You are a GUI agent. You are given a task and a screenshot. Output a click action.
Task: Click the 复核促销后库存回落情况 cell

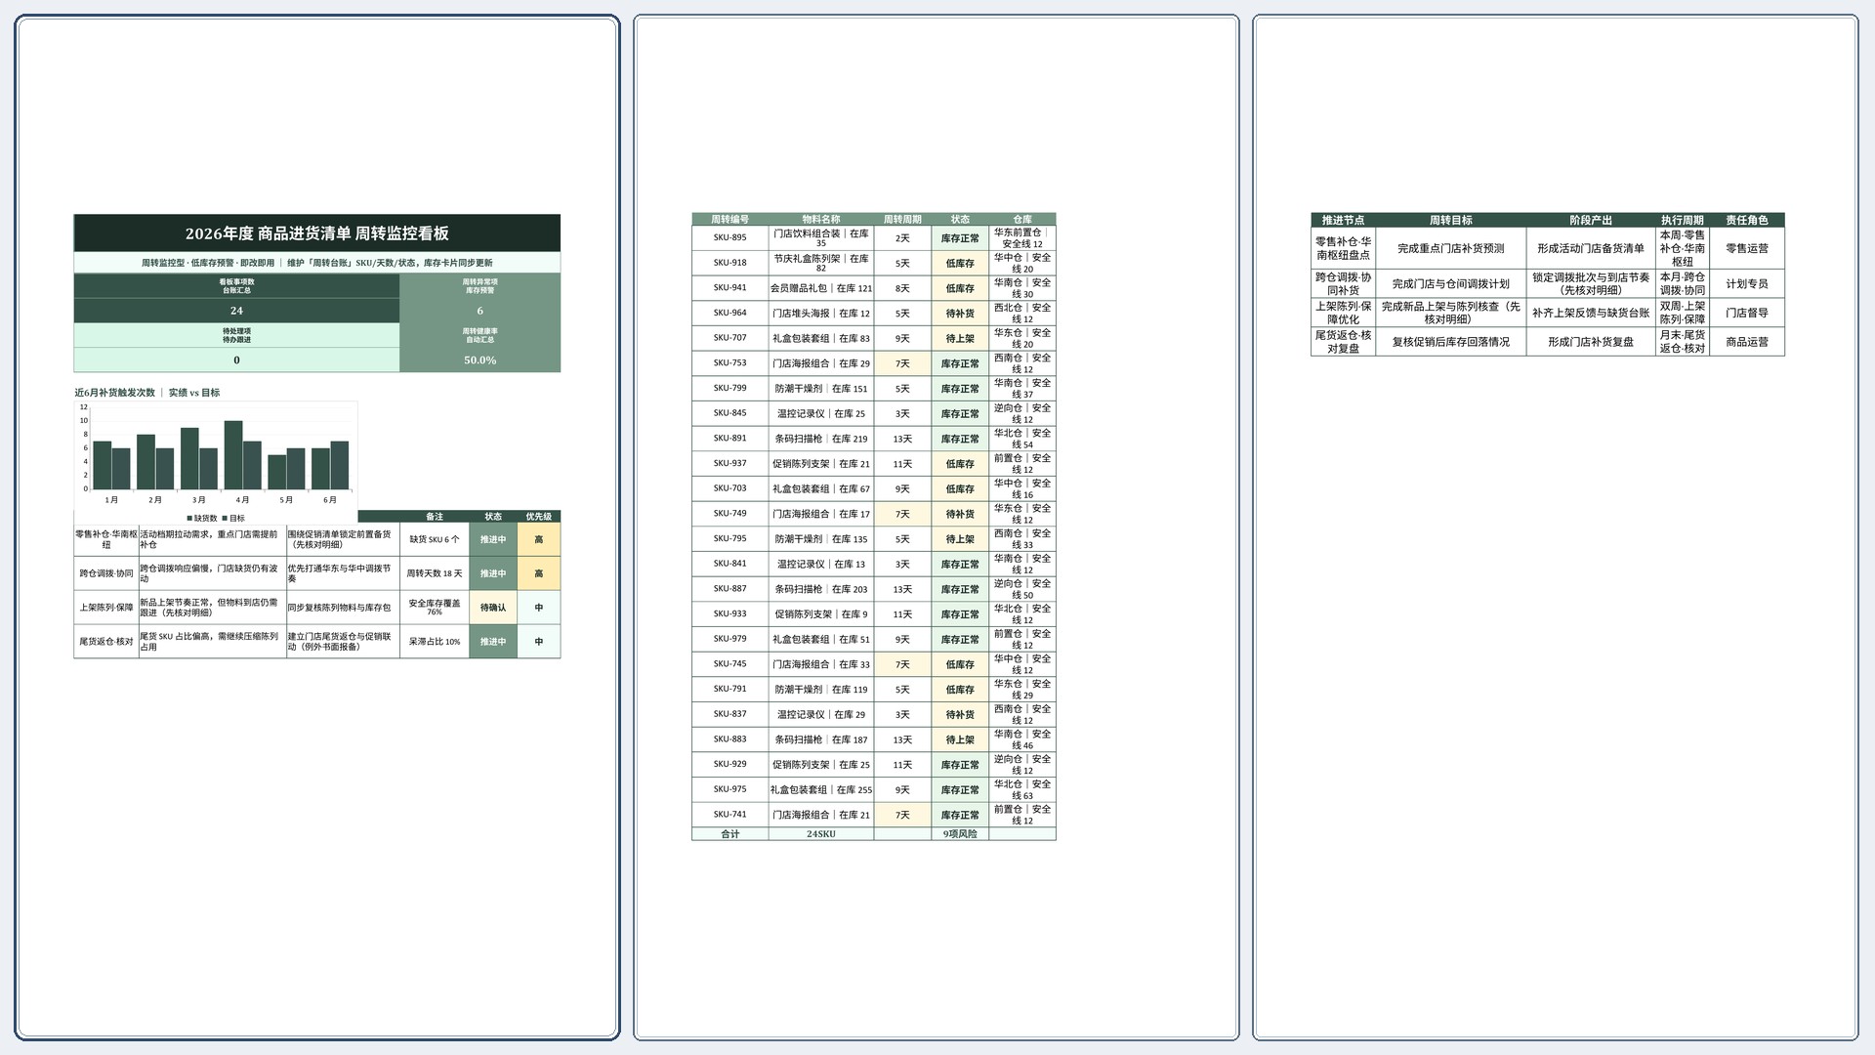click(1451, 342)
